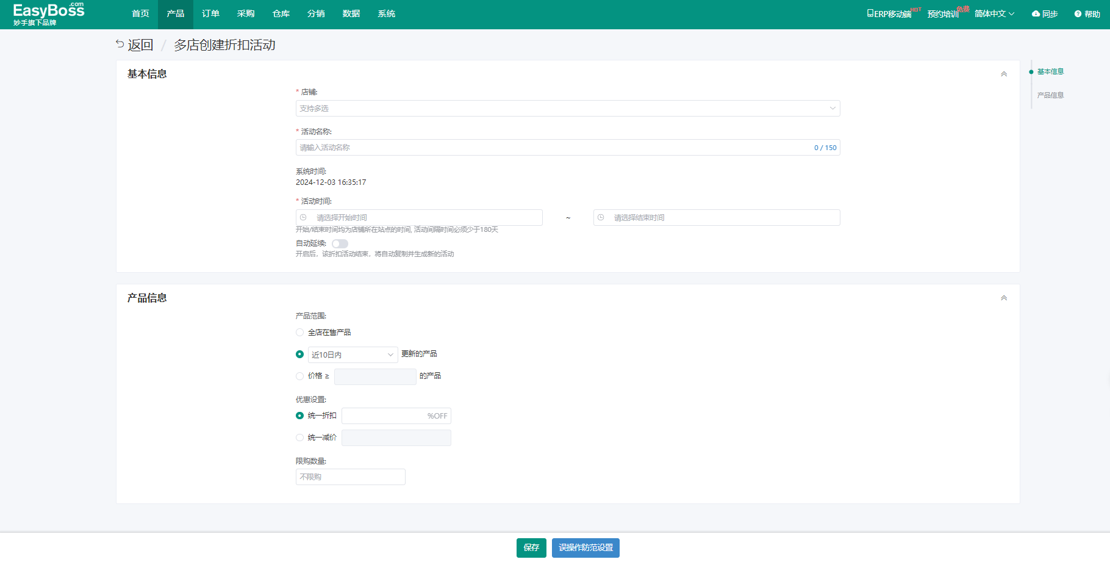Click the 统一减价 amount input field
This screenshot has width=1110, height=562.
click(x=396, y=438)
